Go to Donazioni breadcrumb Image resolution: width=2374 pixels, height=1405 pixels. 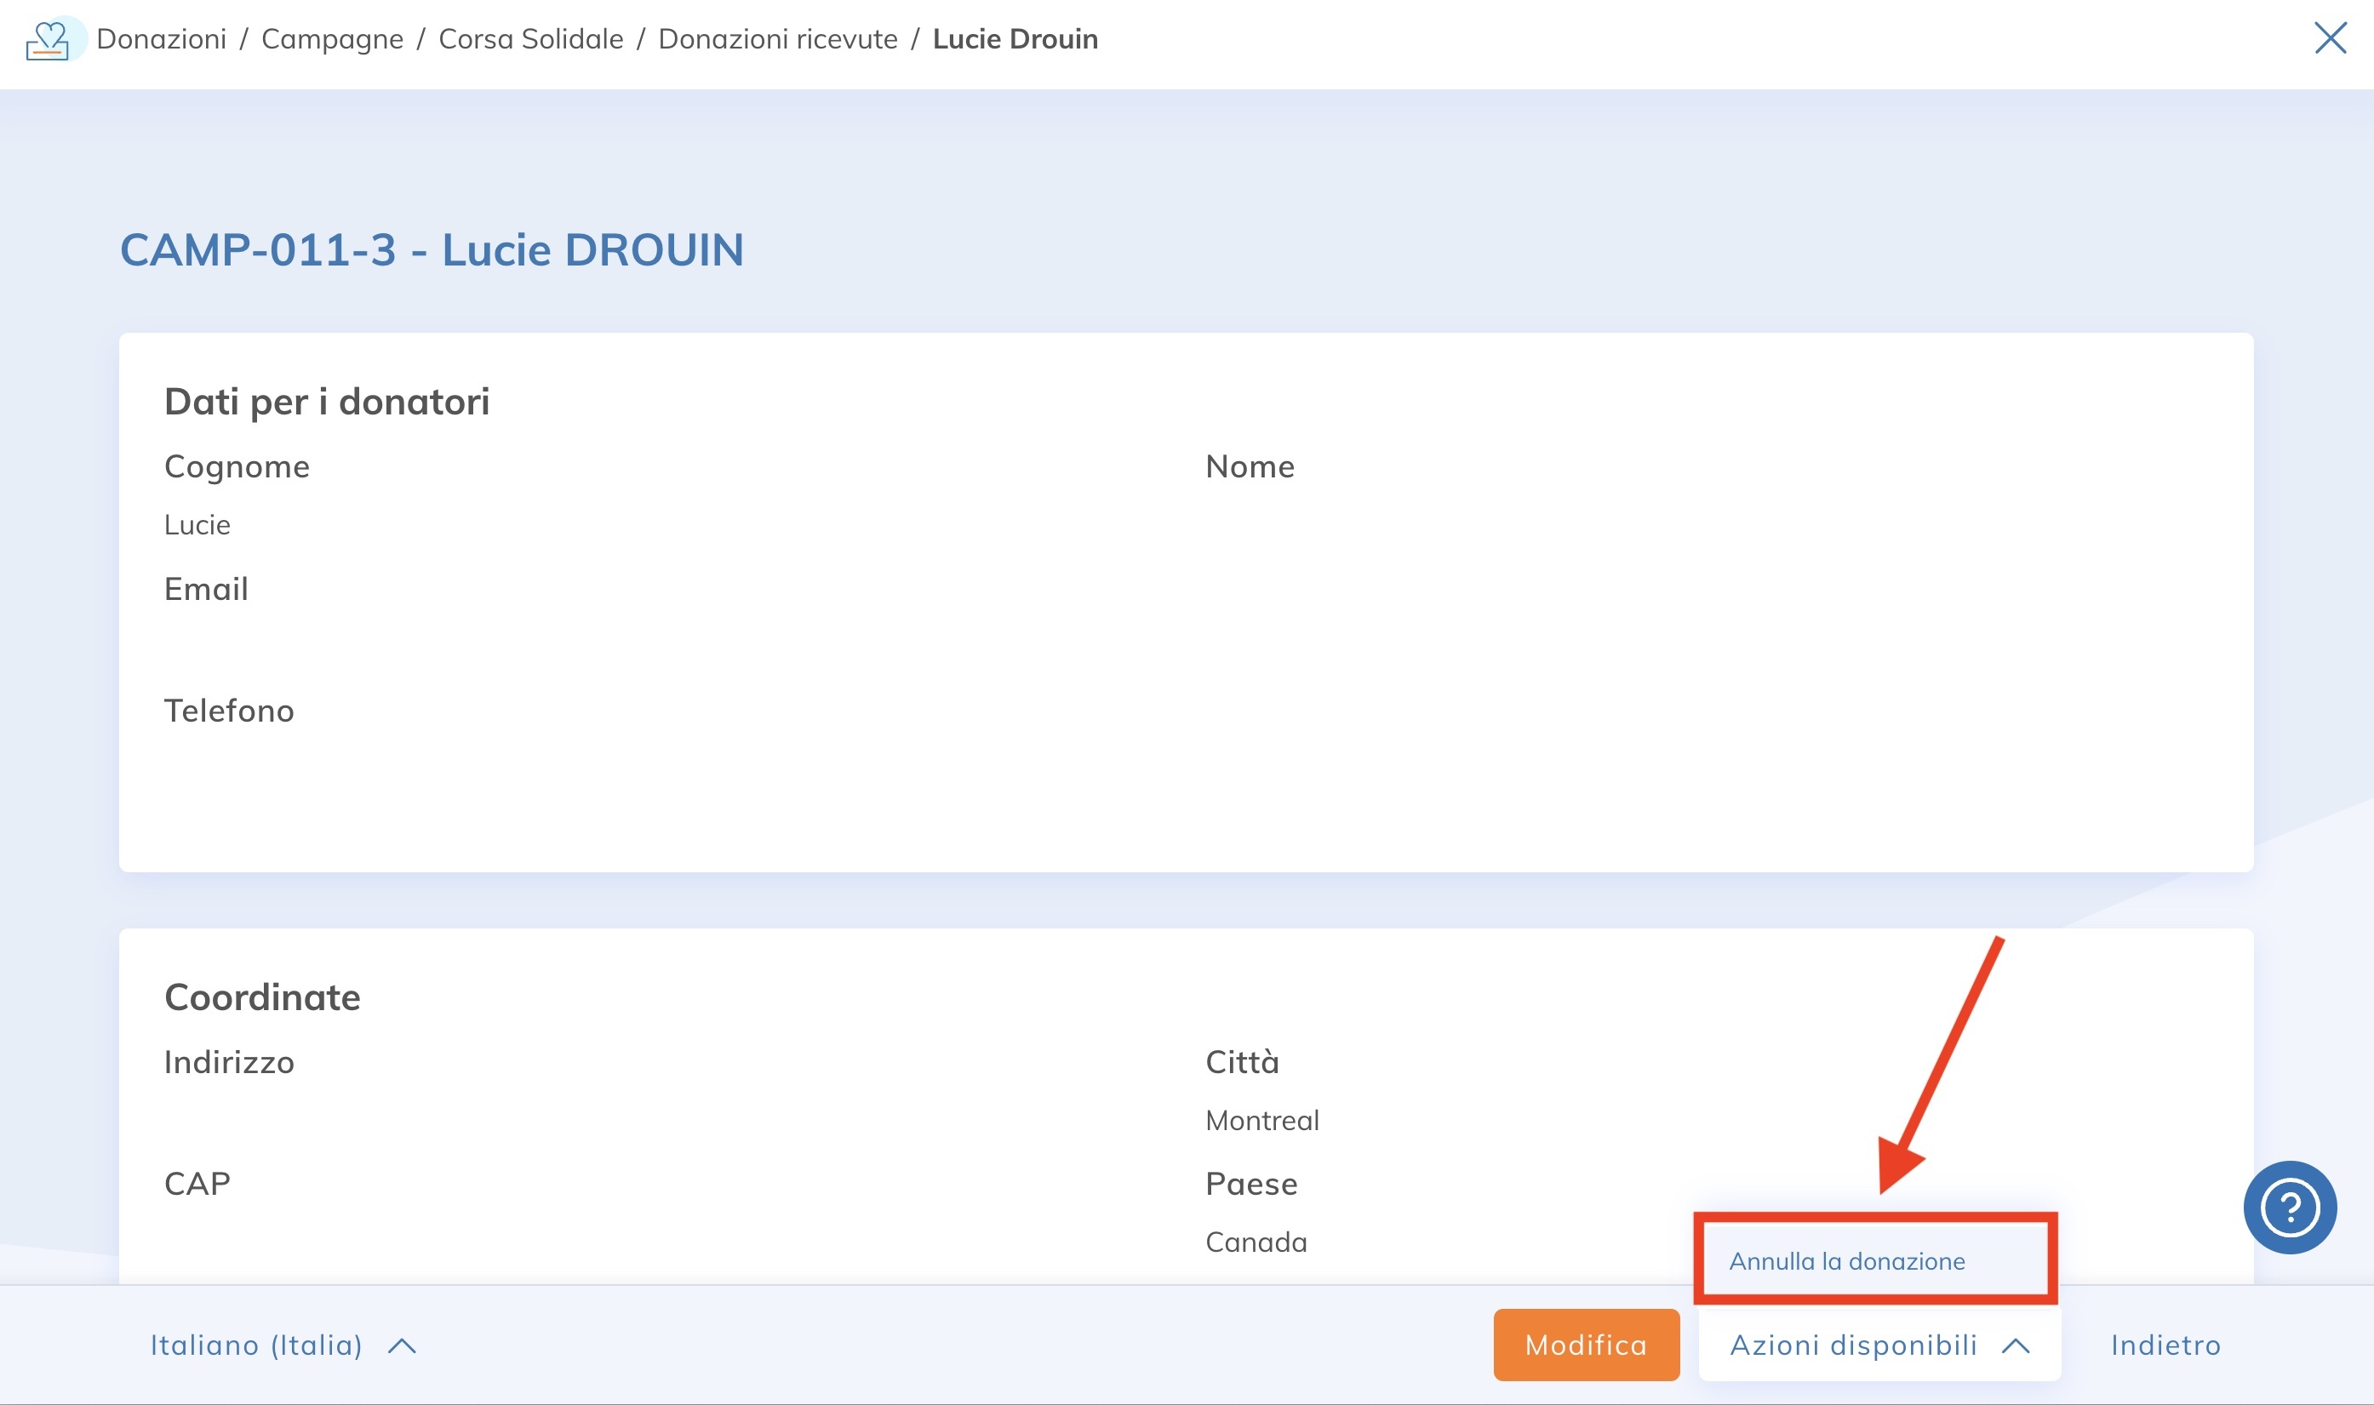[x=161, y=39]
